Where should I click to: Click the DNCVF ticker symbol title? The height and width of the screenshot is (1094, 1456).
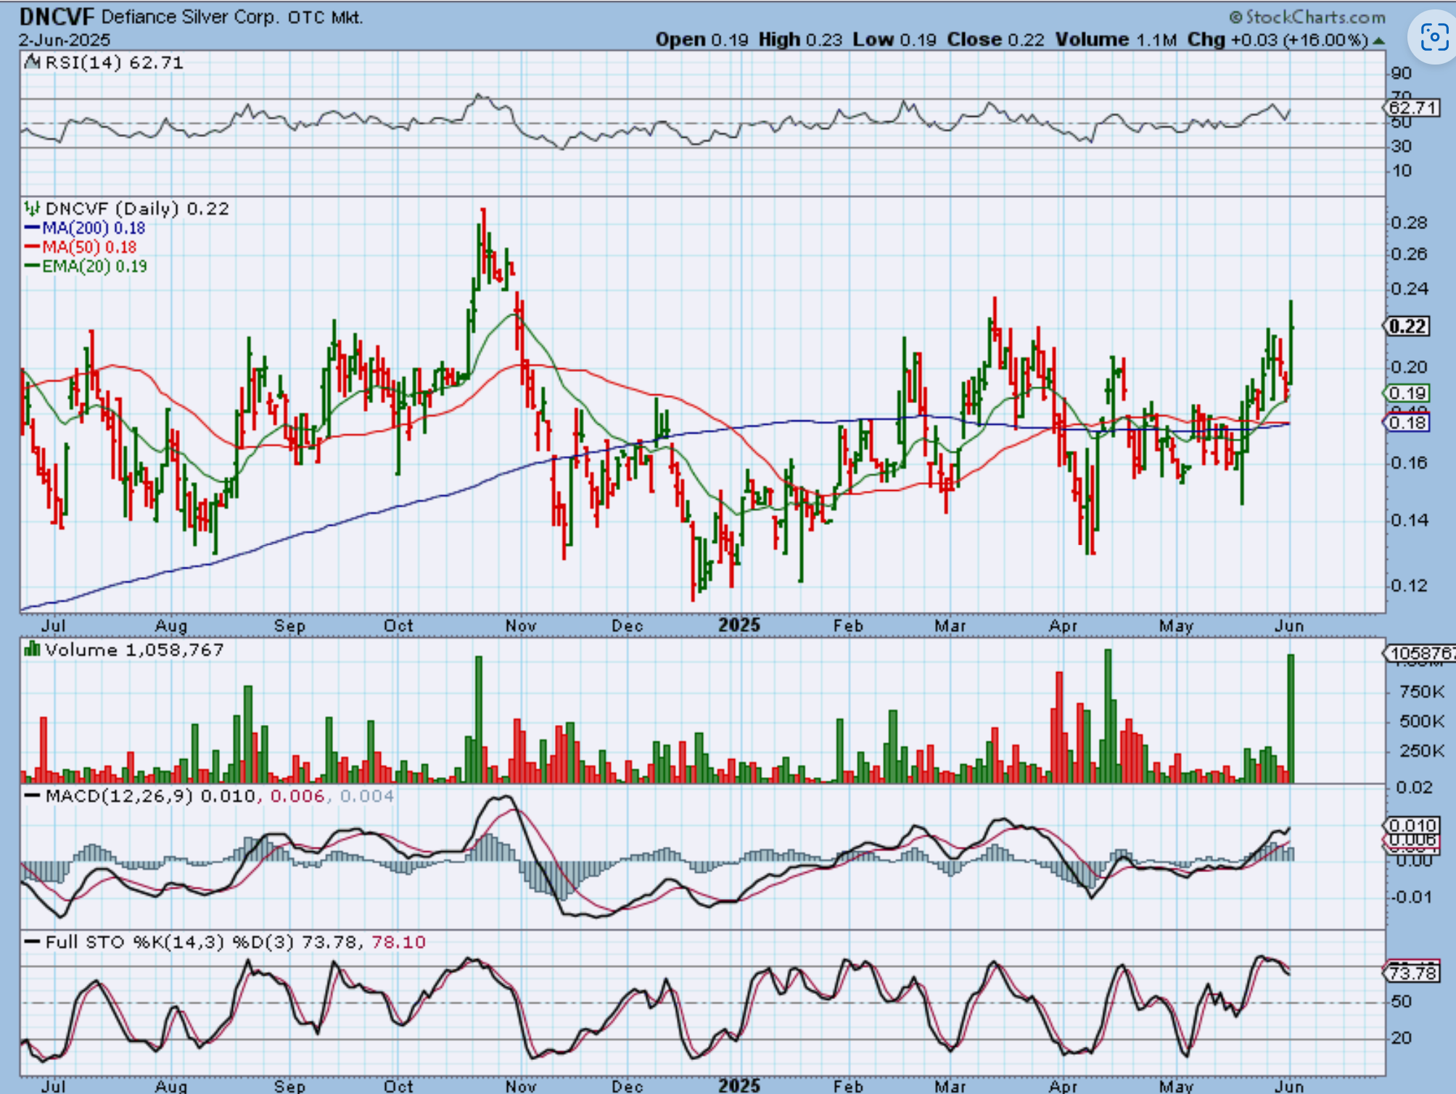coord(57,16)
